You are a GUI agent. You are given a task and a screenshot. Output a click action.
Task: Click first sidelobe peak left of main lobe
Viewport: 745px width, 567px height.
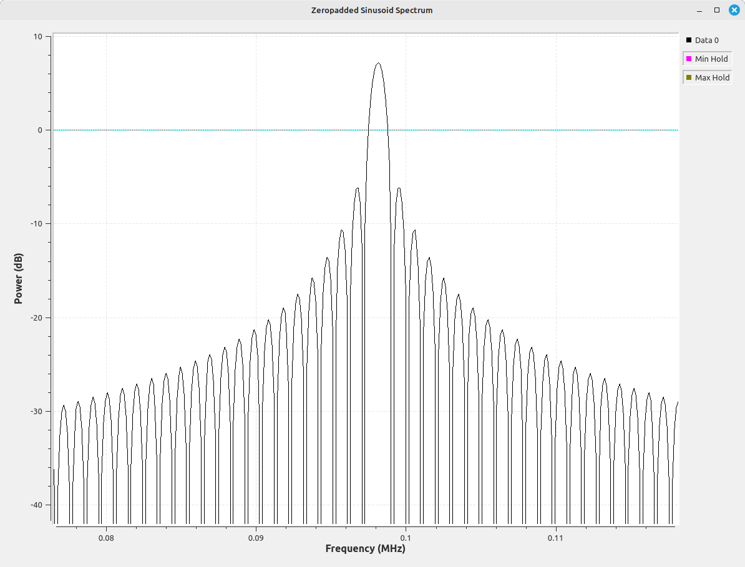click(x=357, y=188)
